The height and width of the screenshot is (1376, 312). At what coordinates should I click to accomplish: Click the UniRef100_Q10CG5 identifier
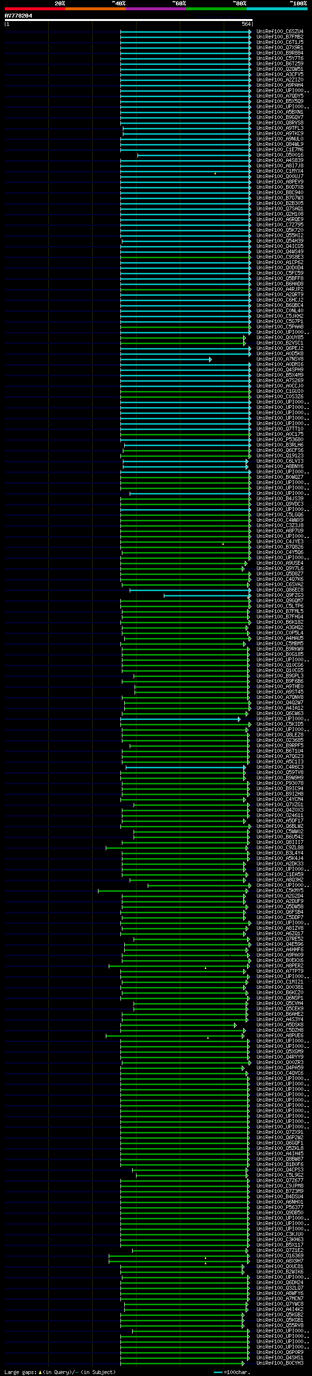pyautogui.click(x=279, y=670)
